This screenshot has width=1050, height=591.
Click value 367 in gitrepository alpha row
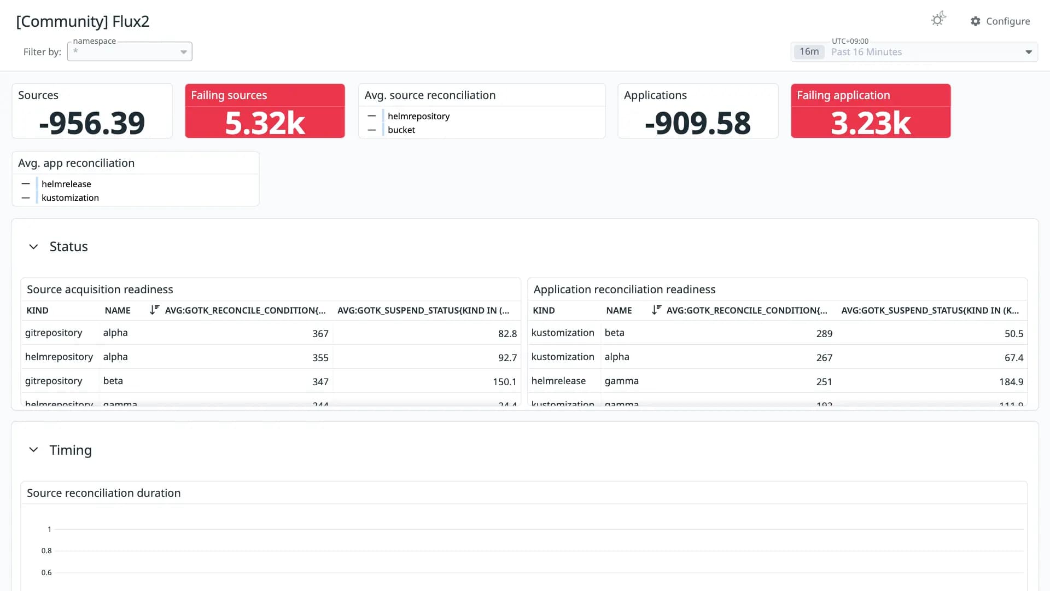320,333
